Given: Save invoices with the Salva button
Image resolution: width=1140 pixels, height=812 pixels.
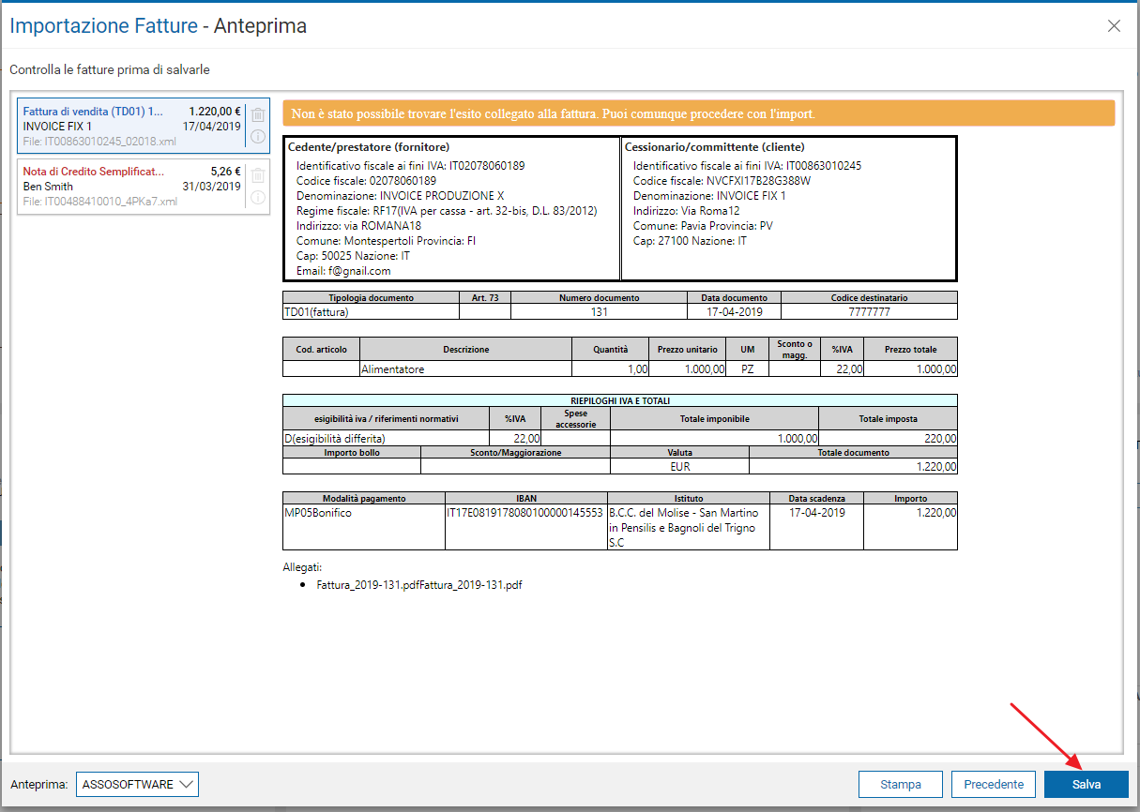Looking at the screenshot, I should 1087,784.
